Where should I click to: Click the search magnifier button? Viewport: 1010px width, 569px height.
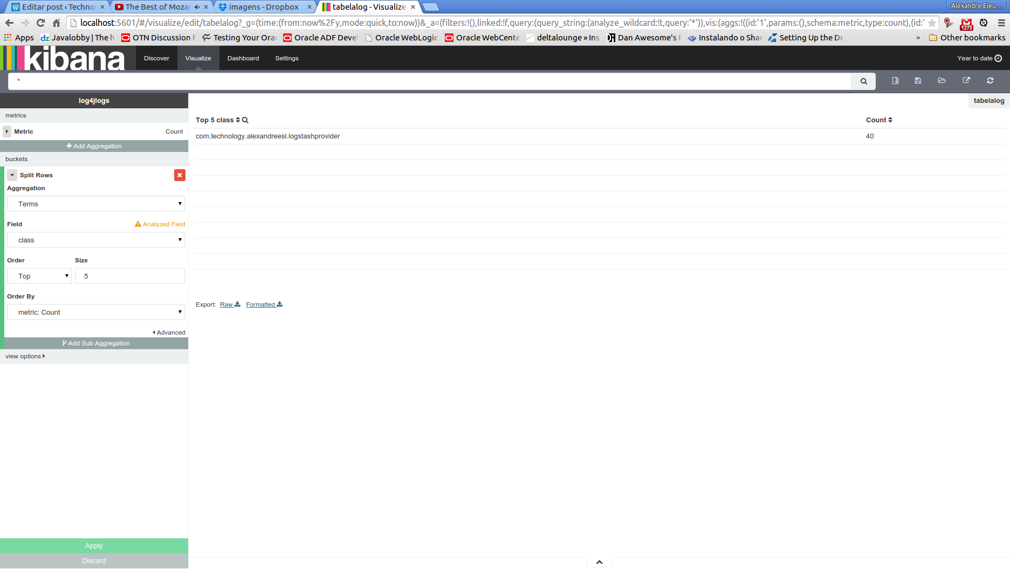point(863,81)
